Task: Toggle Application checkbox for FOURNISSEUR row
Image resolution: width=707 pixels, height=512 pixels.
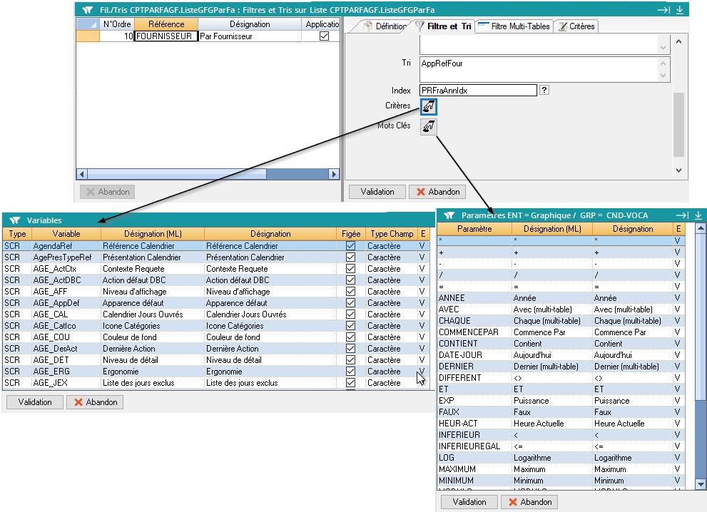Action: coord(324,36)
